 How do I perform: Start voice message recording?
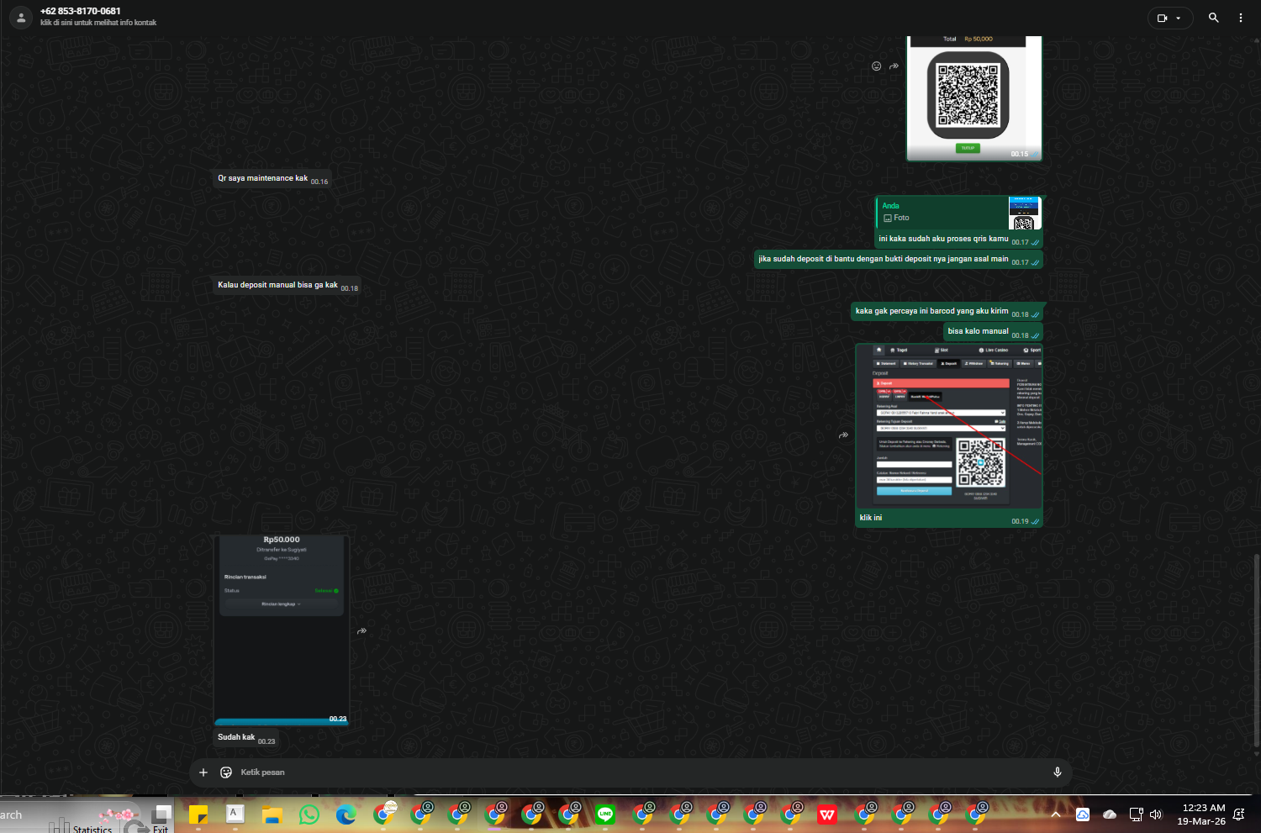pos(1058,772)
